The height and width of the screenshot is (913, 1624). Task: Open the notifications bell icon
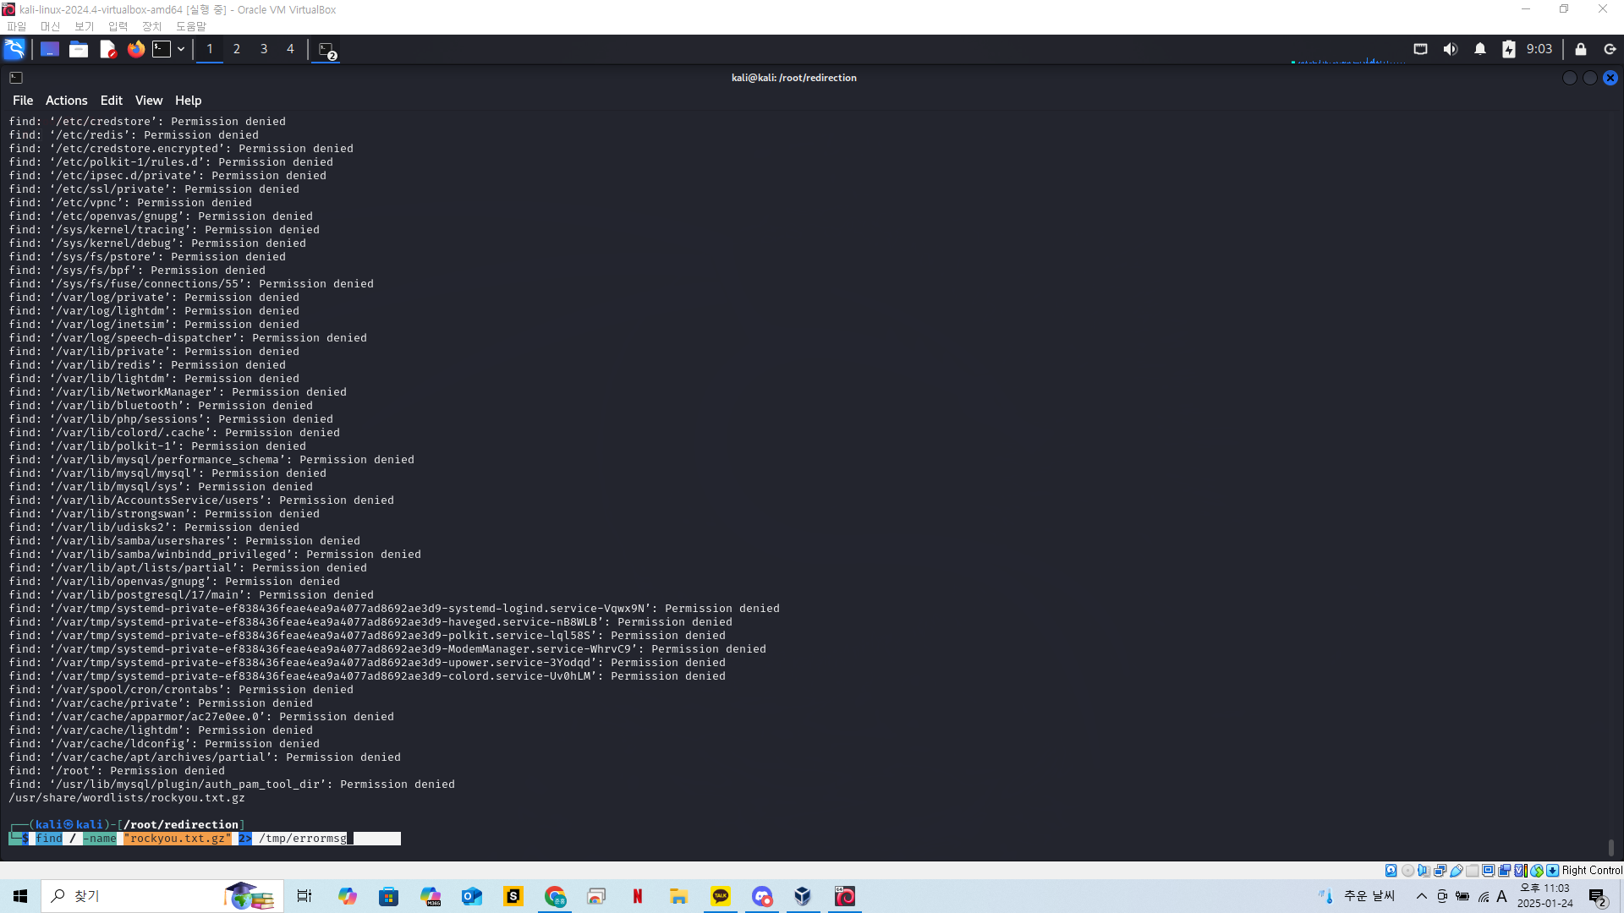(x=1480, y=49)
